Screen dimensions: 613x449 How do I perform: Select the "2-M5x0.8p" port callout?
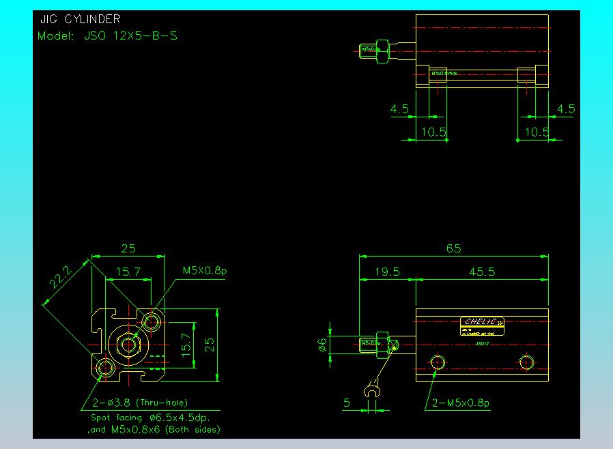461,403
